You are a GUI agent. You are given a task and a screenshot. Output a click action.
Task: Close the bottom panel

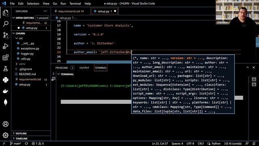254,68
